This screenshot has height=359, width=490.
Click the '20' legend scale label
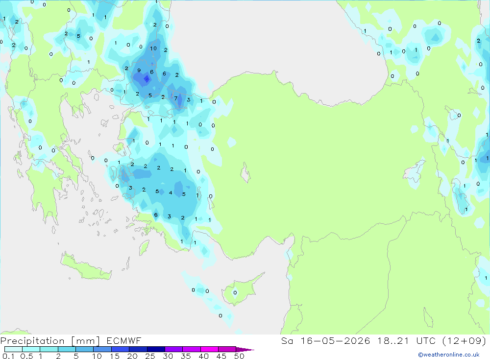click(132, 356)
